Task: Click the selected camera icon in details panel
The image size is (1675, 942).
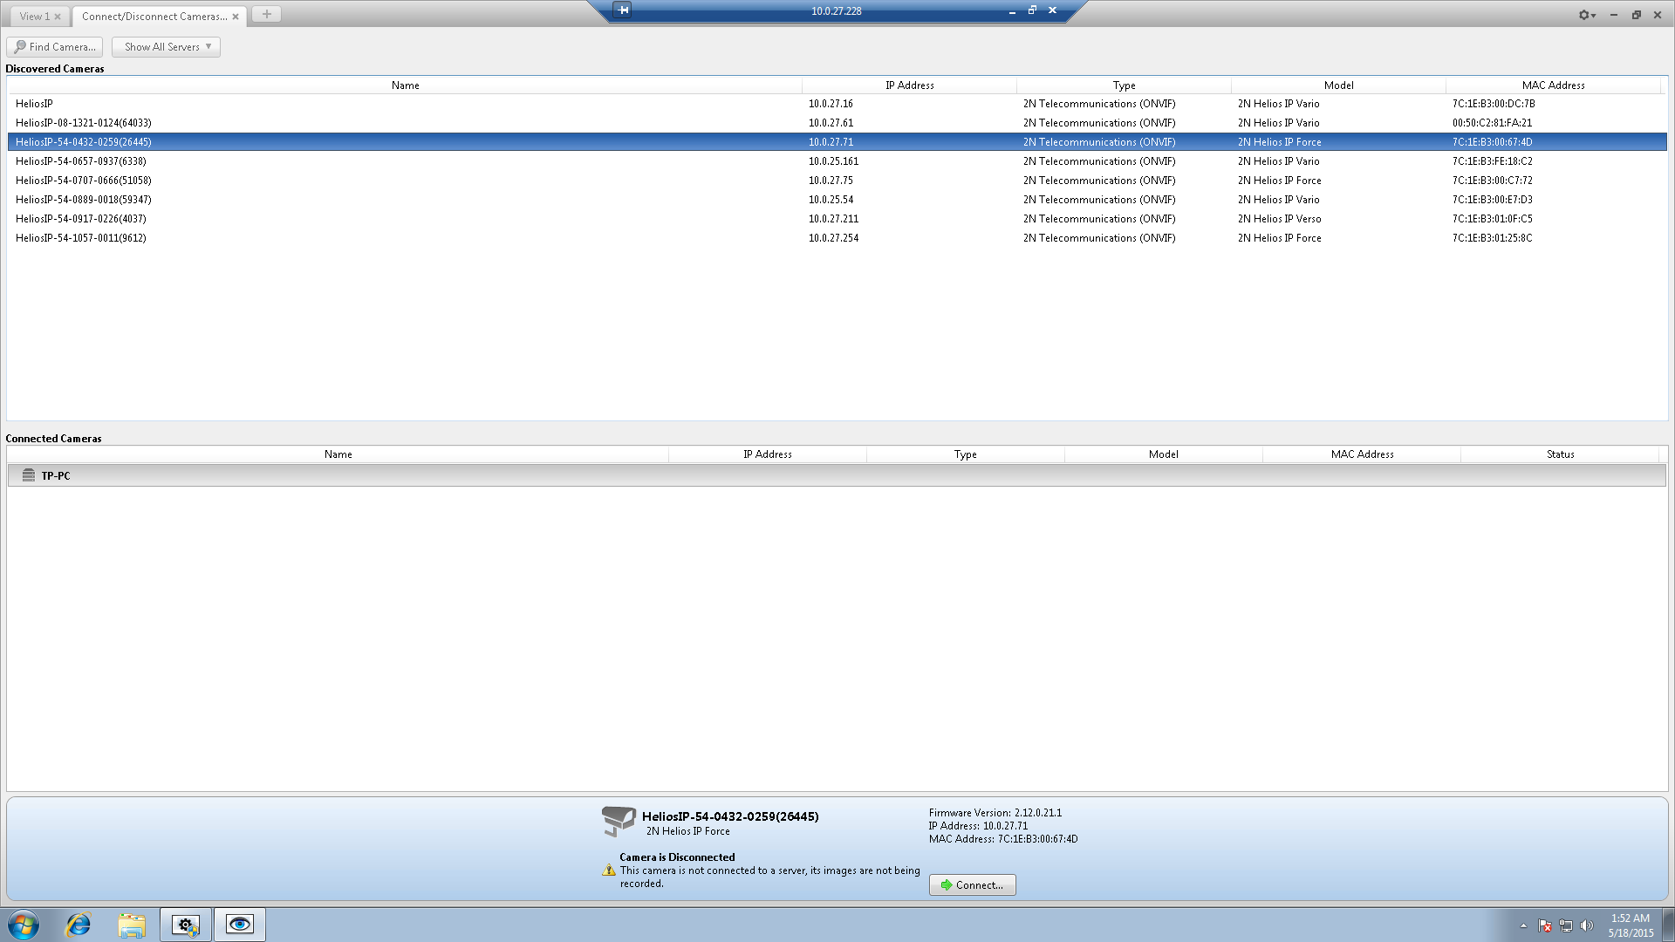Action: pos(618,820)
